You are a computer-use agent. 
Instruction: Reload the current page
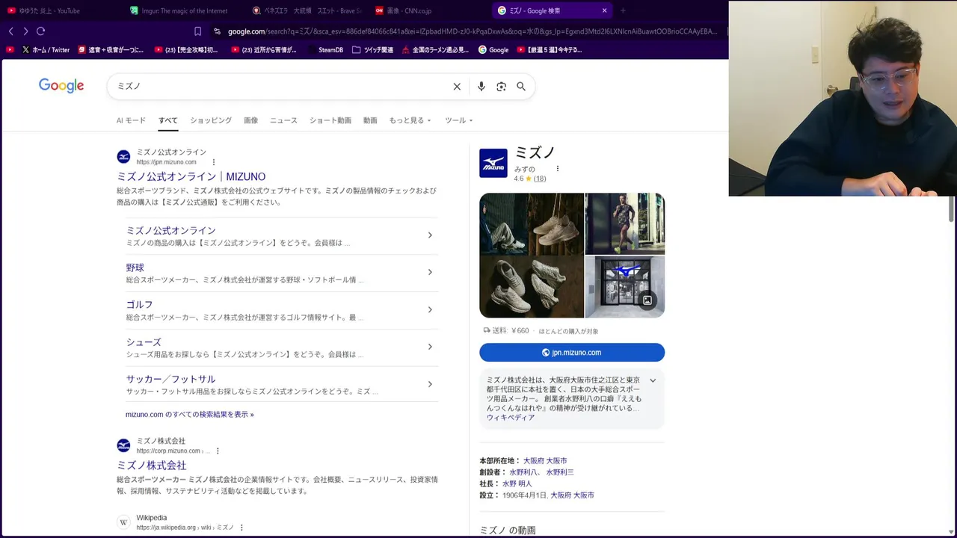click(x=40, y=31)
